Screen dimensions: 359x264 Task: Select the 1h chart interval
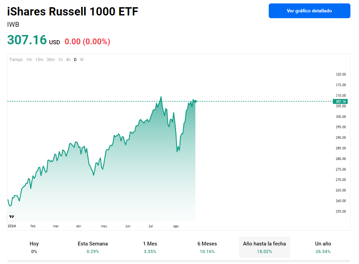(60, 60)
